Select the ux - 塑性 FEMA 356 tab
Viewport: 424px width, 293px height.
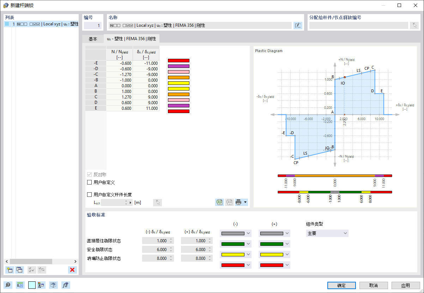tap(131, 39)
